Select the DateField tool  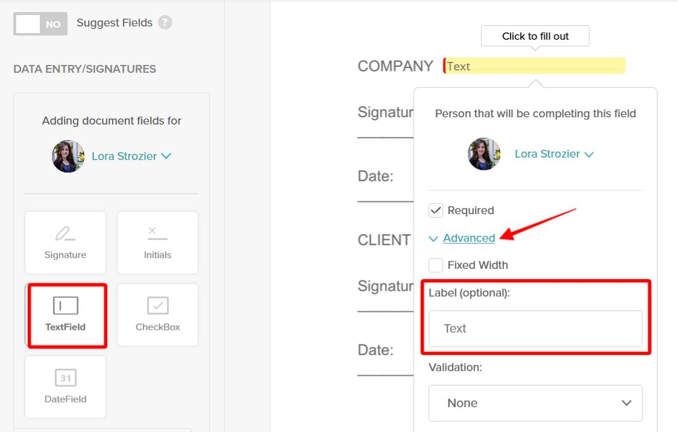(x=65, y=387)
